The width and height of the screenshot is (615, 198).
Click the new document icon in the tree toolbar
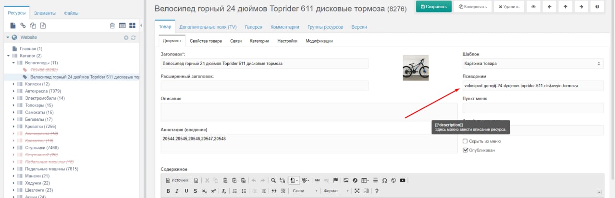click(x=13, y=25)
